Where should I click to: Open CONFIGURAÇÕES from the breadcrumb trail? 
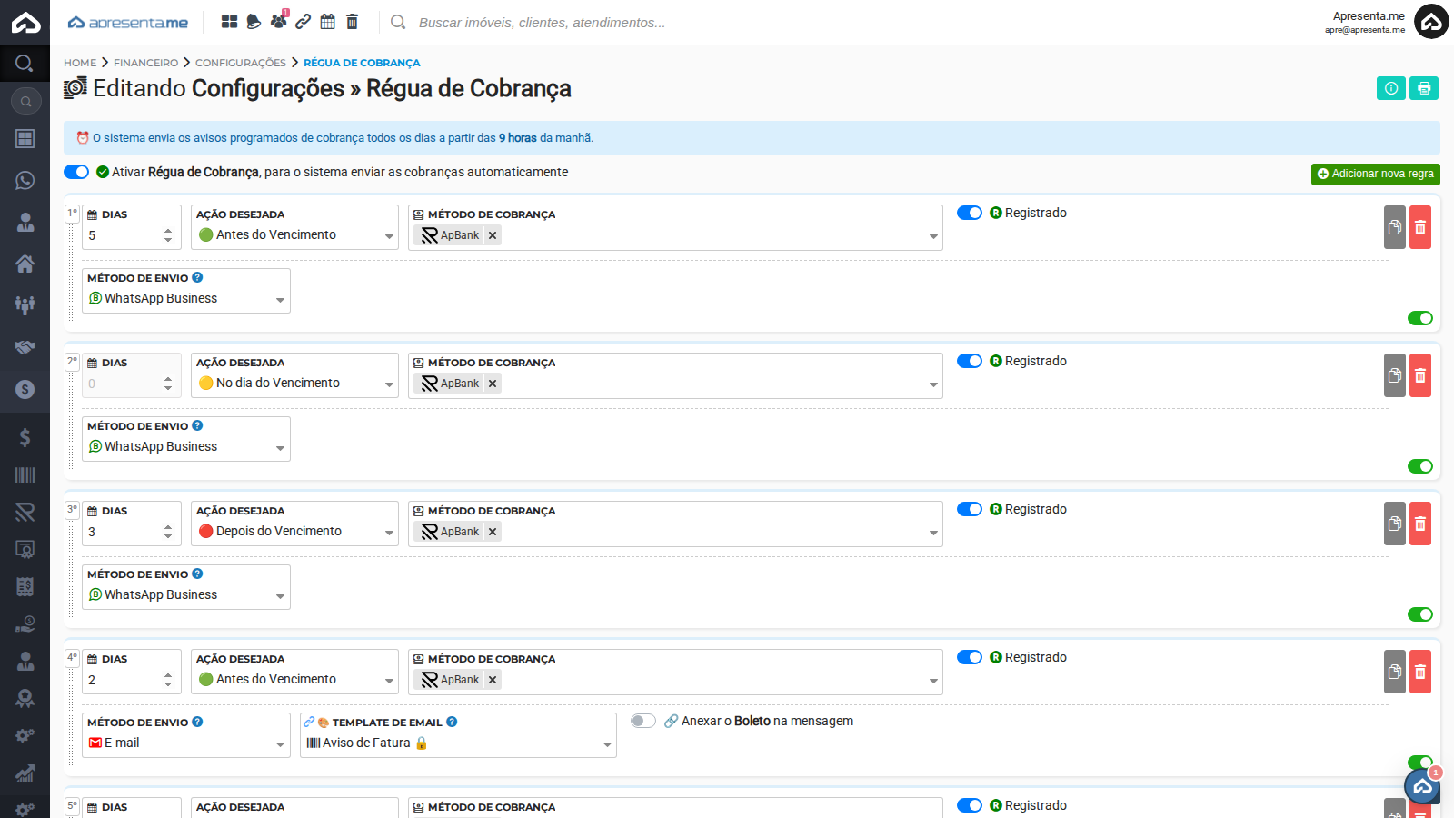240,63
